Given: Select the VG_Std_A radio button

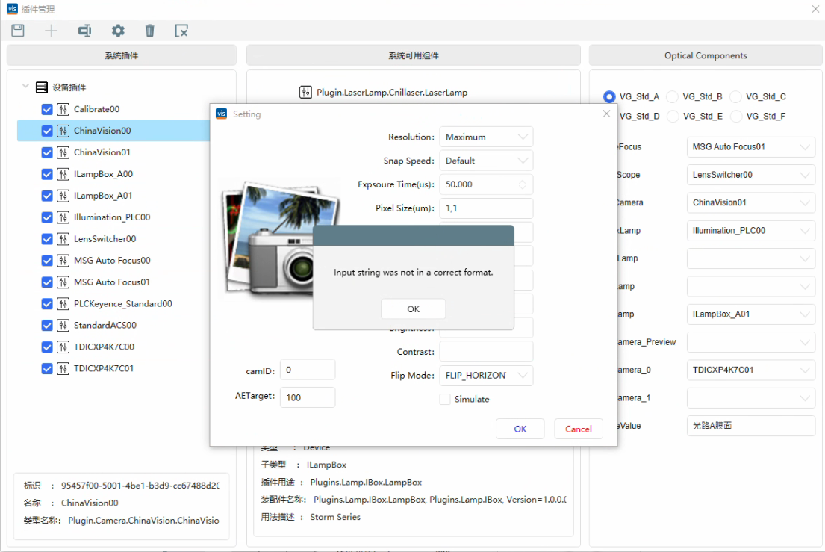Looking at the screenshot, I should pos(609,96).
